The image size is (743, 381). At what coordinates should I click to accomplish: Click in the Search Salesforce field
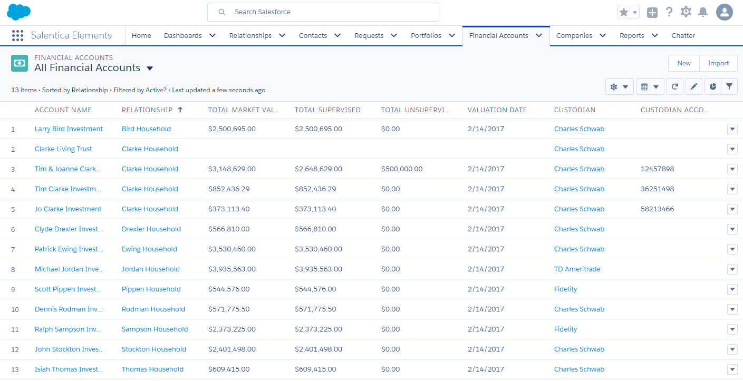click(x=323, y=12)
